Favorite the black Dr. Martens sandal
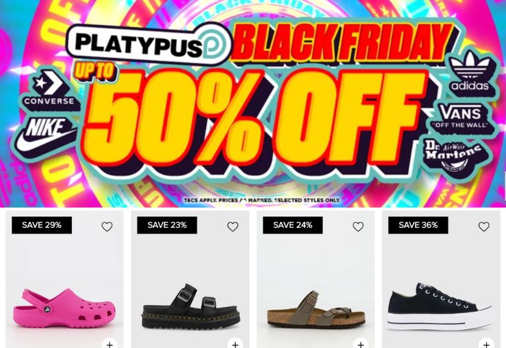The height and width of the screenshot is (348, 506). tap(233, 226)
